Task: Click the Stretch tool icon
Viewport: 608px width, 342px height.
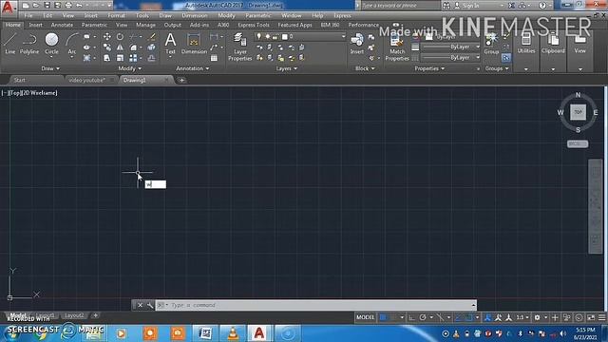Action: [107, 58]
